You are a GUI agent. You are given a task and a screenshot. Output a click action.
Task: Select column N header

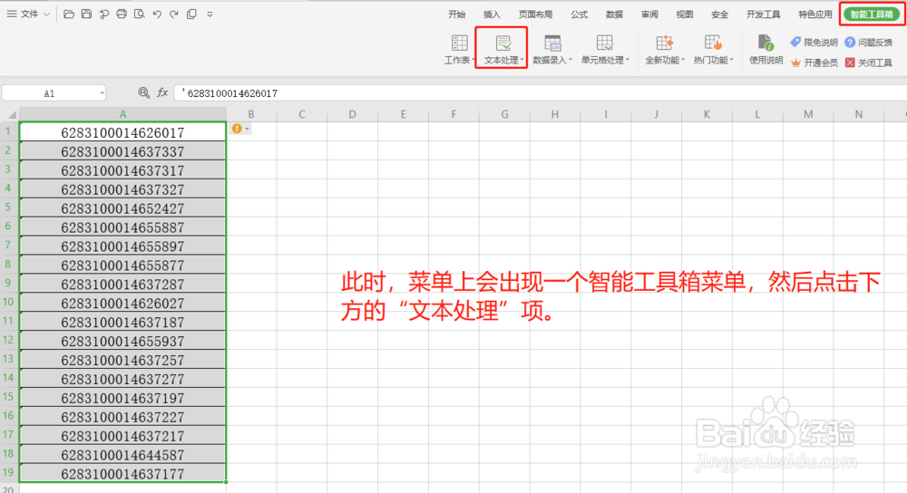(x=858, y=114)
